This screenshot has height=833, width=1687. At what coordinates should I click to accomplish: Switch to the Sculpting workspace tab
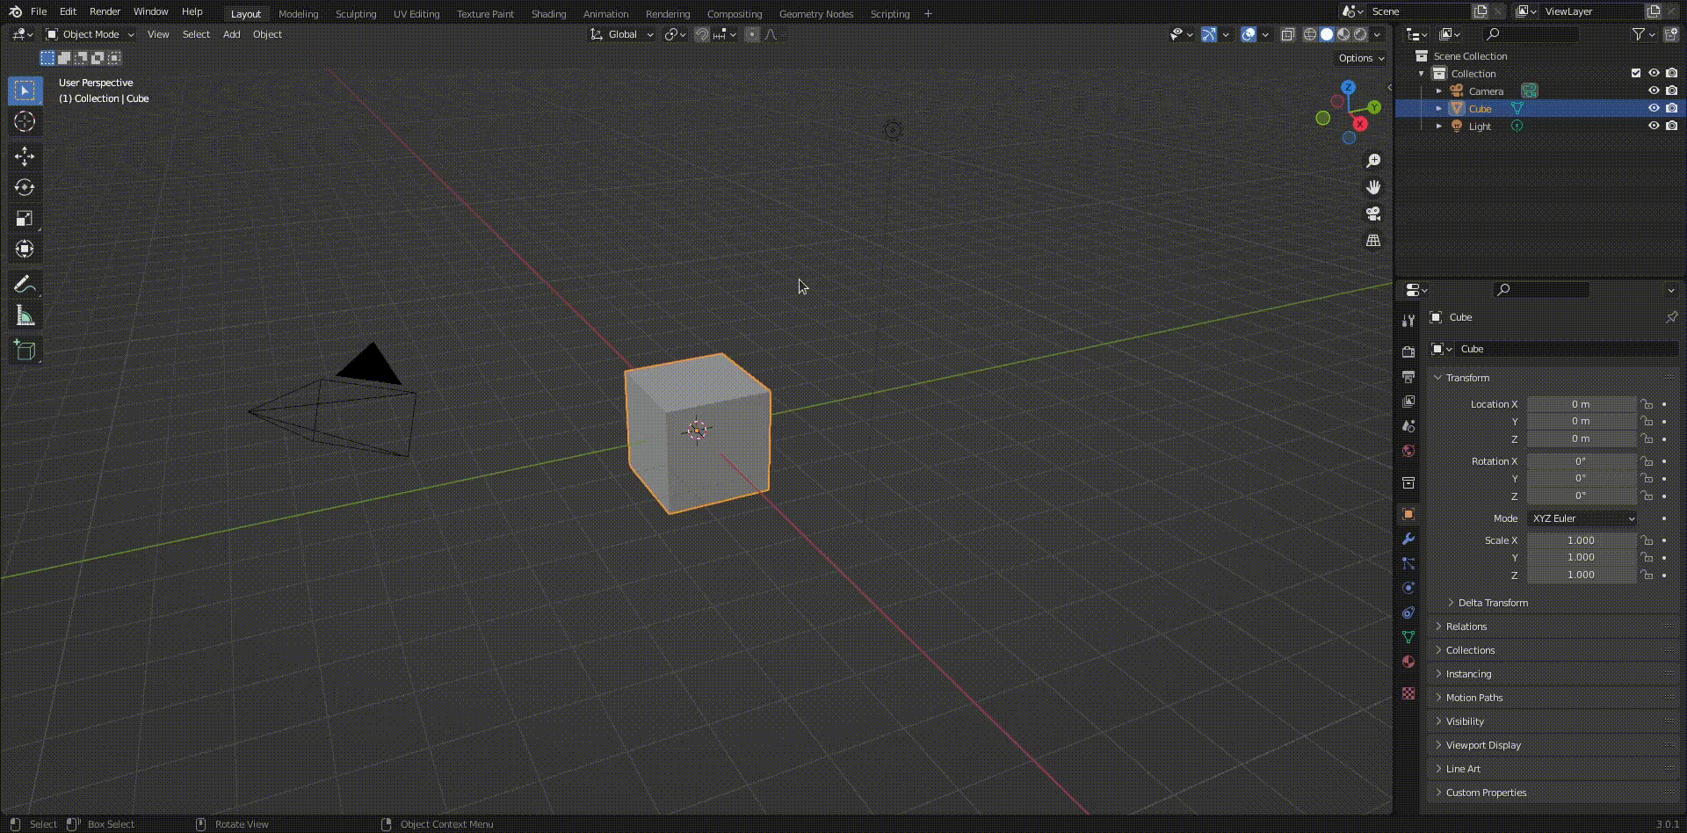tap(355, 14)
